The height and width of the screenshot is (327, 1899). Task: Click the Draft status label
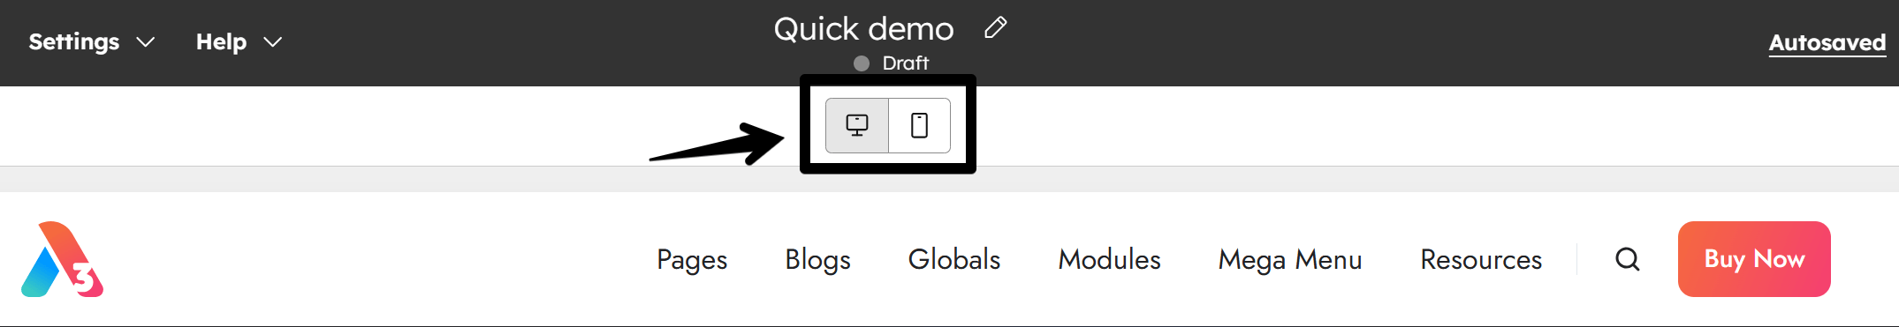(905, 63)
